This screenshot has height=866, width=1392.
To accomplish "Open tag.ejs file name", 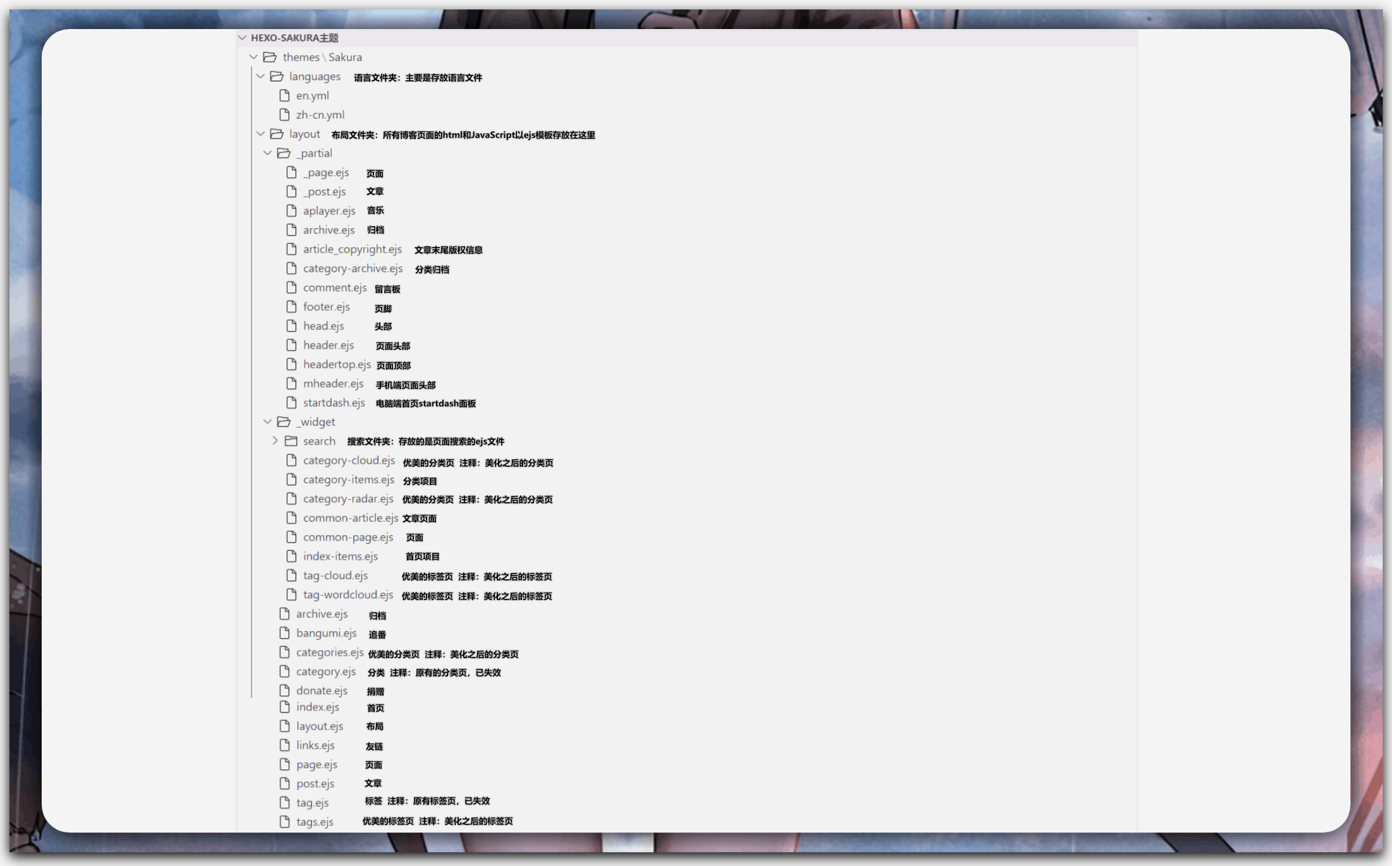I will pyautogui.click(x=312, y=803).
